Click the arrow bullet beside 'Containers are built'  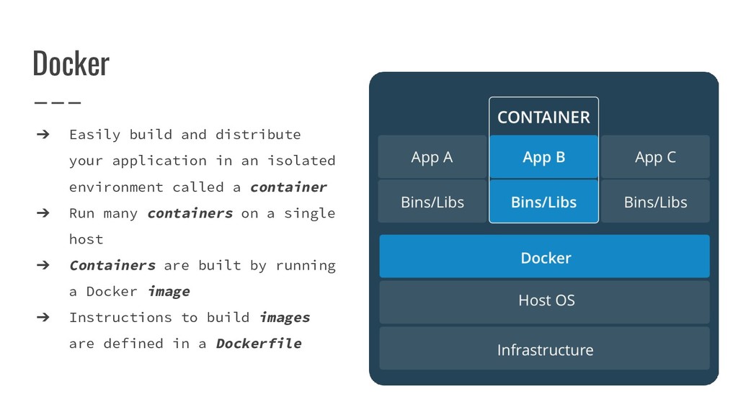[43, 265]
